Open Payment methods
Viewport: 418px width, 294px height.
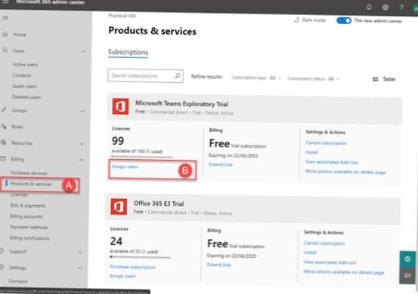tap(29, 227)
